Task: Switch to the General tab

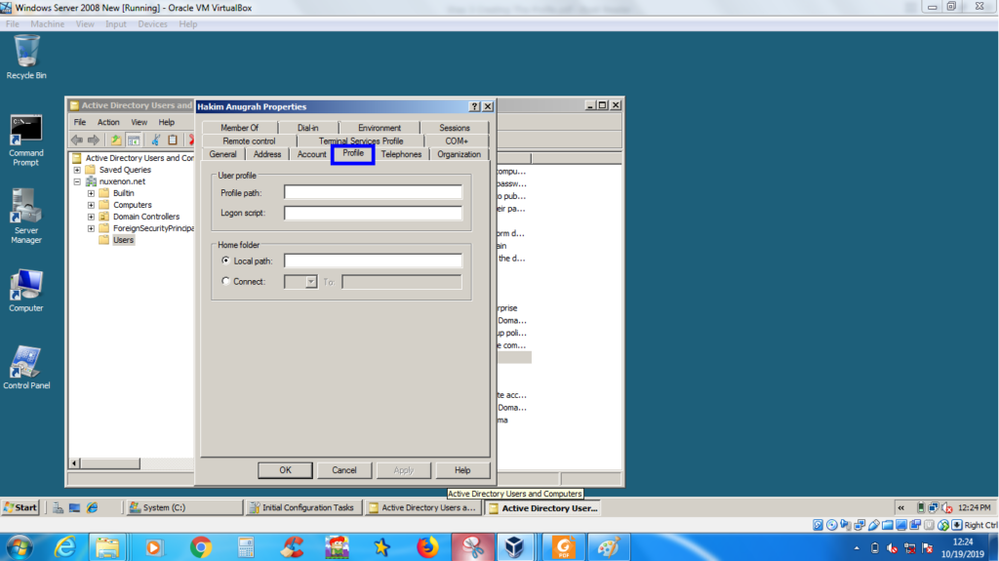Action: pos(223,154)
